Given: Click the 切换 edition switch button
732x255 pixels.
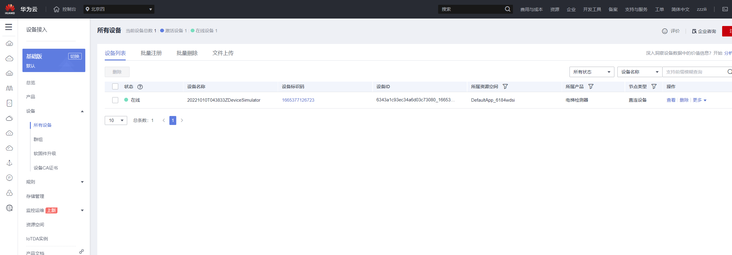Looking at the screenshot, I should (75, 56).
